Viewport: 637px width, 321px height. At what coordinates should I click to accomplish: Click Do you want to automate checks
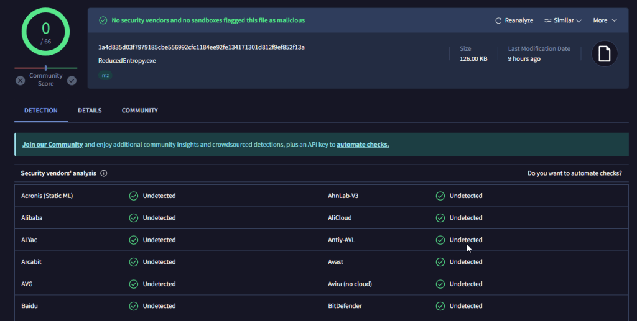point(574,173)
